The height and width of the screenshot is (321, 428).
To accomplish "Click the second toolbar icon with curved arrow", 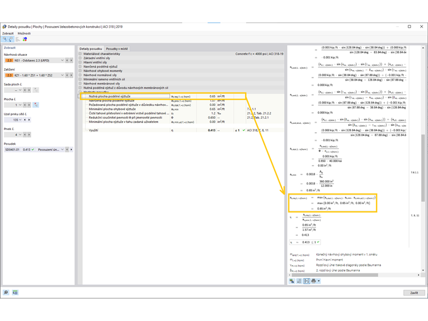I will click(x=11, y=39).
